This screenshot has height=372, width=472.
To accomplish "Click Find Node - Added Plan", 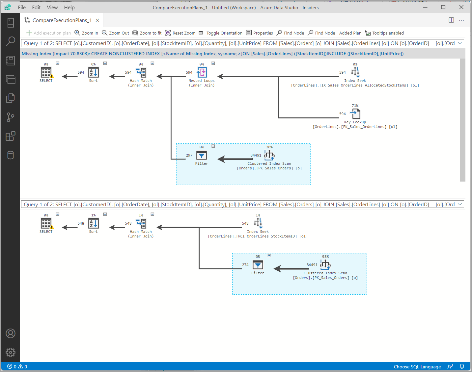I will click(x=334, y=33).
